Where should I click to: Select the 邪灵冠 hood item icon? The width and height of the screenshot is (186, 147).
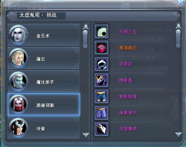[101, 64]
